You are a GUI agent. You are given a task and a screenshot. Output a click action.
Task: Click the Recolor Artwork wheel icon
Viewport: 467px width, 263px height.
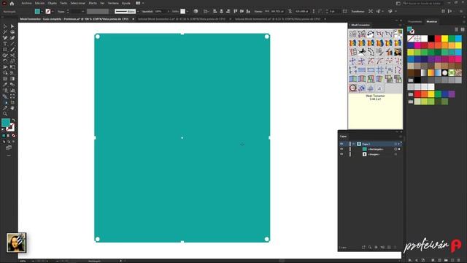click(196, 12)
